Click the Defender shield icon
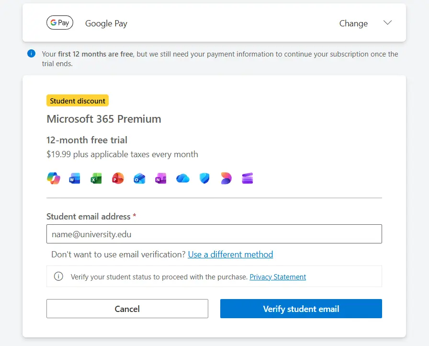 204,178
